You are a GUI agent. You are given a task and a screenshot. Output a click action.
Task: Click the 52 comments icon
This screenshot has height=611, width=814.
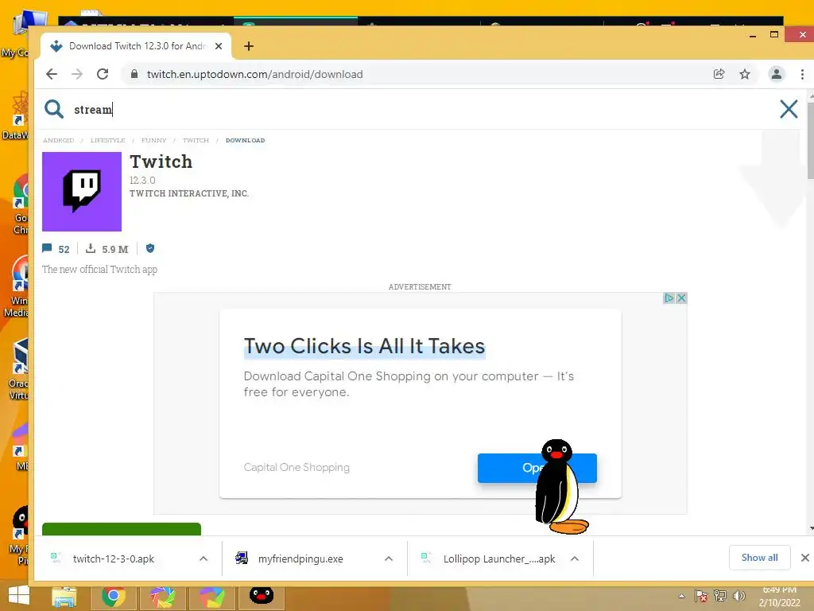pos(47,248)
